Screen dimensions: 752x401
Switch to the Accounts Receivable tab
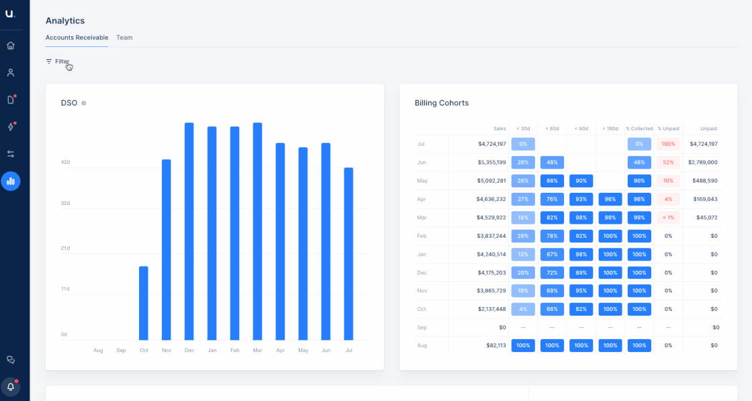point(77,38)
